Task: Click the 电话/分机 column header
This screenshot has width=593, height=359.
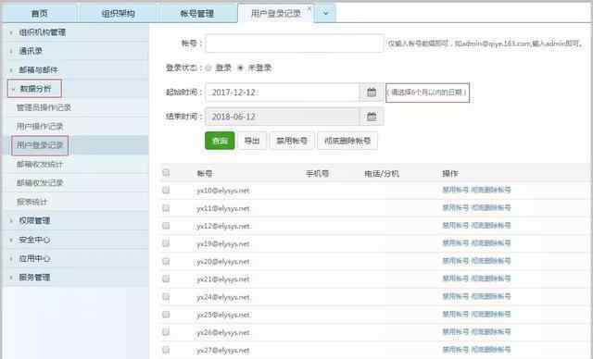Action: point(382,174)
